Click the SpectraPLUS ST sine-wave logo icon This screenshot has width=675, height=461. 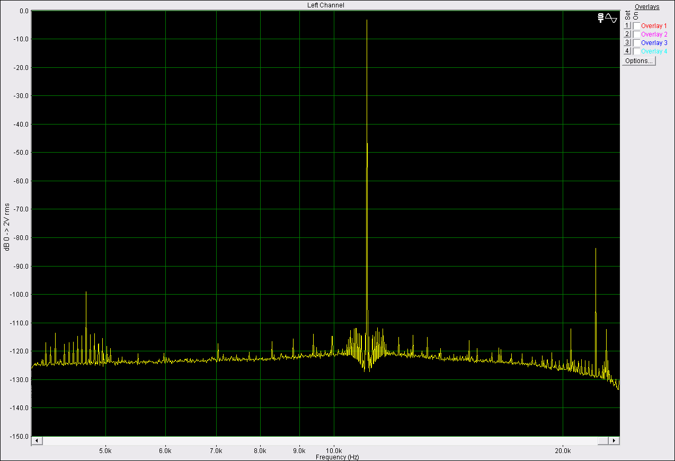pos(607,17)
